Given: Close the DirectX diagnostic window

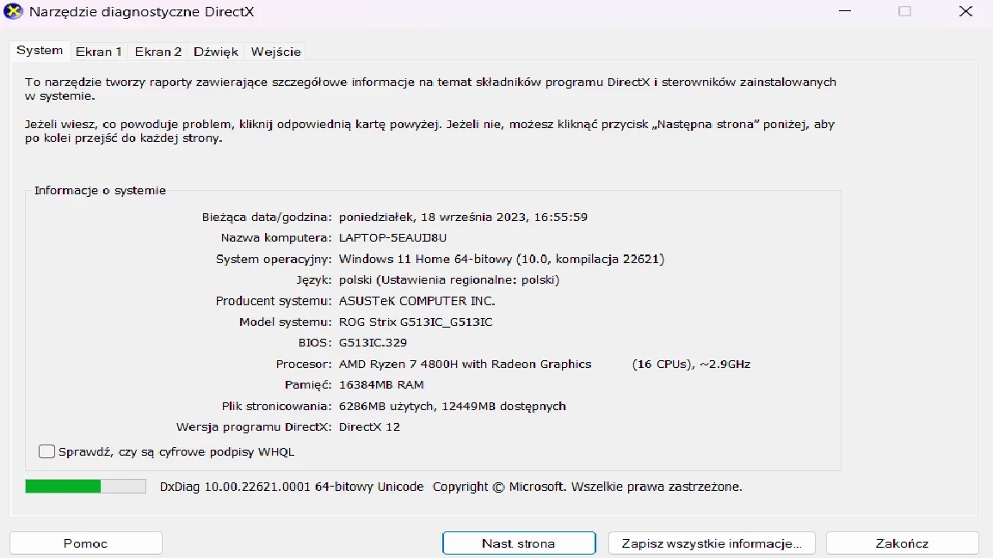Looking at the screenshot, I should pos(965,11).
